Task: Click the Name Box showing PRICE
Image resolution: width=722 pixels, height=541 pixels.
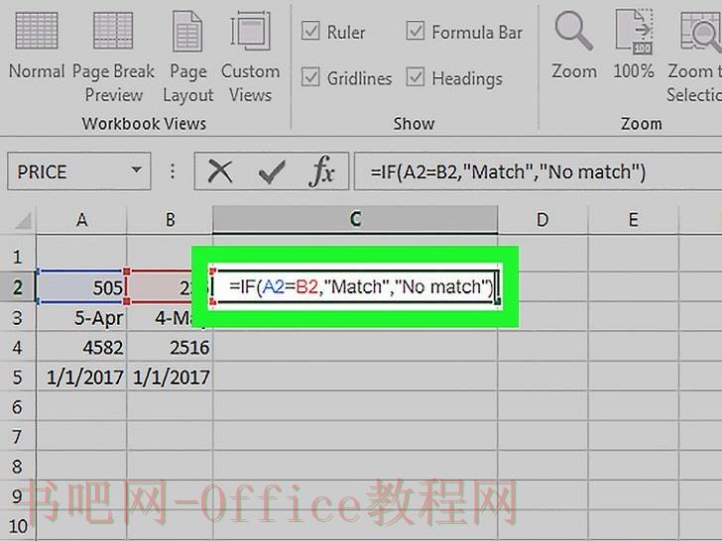Action: (78, 171)
